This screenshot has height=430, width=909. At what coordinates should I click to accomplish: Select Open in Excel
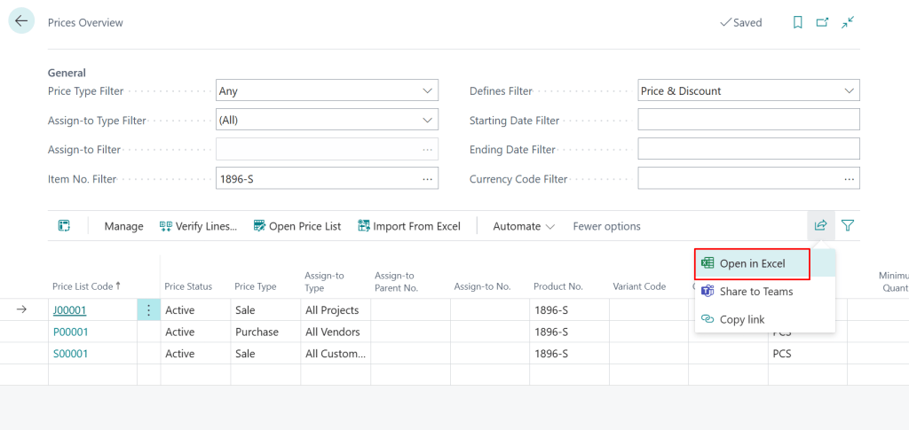tap(752, 263)
